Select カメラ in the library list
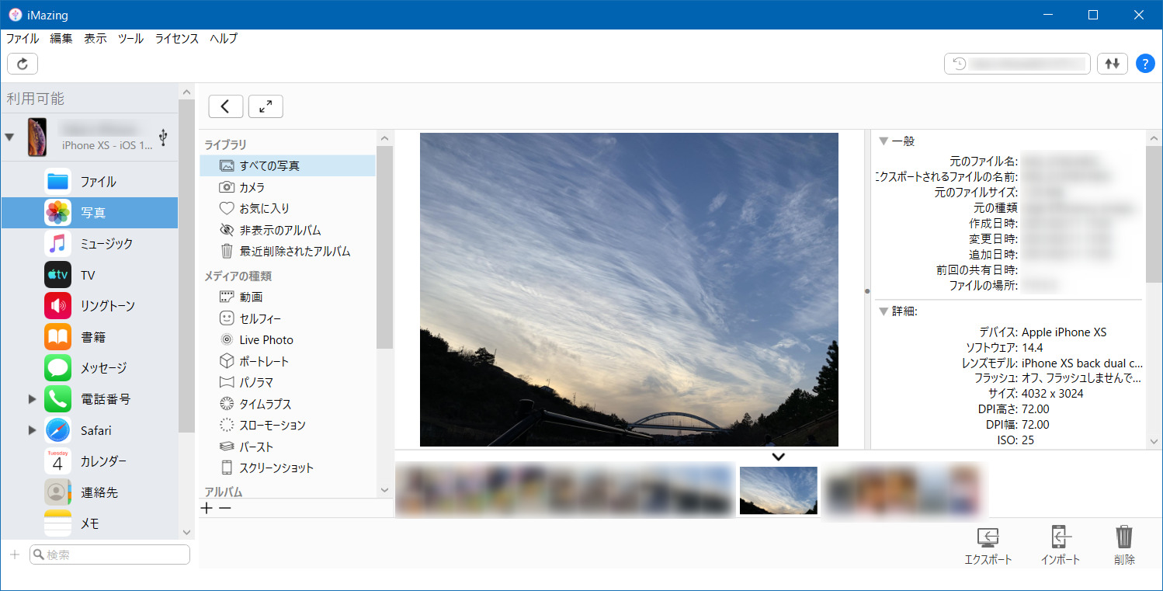 coord(287,187)
